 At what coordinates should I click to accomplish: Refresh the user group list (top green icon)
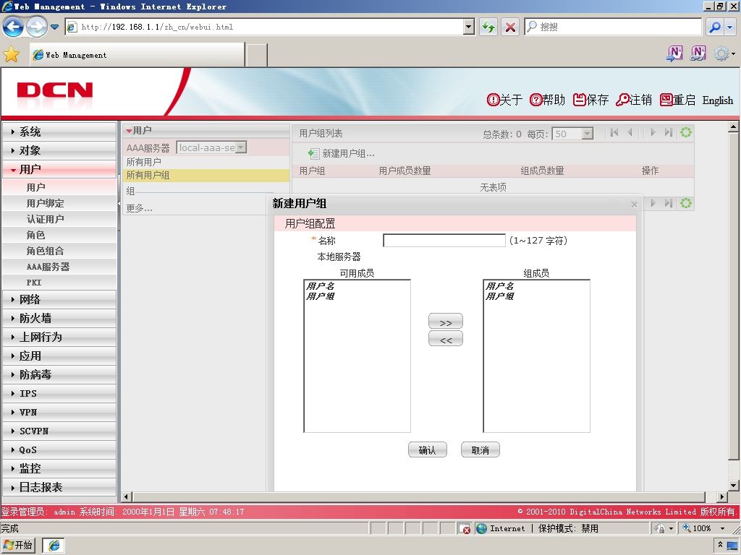[686, 133]
